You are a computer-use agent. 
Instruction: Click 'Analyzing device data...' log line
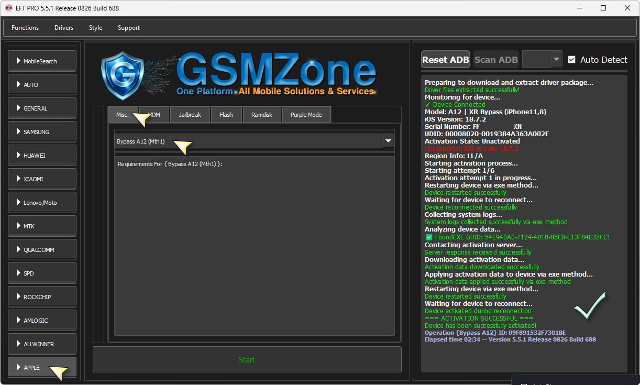point(462,229)
